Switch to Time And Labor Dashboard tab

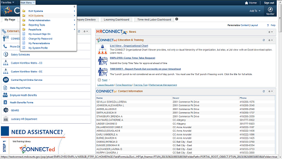(154, 19)
